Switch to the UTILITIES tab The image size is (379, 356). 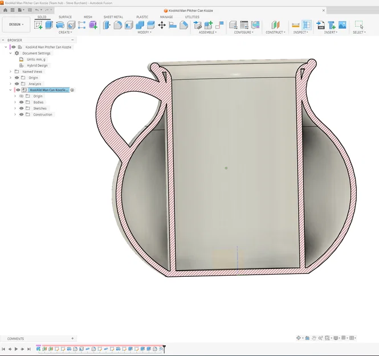pyautogui.click(x=192, y=17)
